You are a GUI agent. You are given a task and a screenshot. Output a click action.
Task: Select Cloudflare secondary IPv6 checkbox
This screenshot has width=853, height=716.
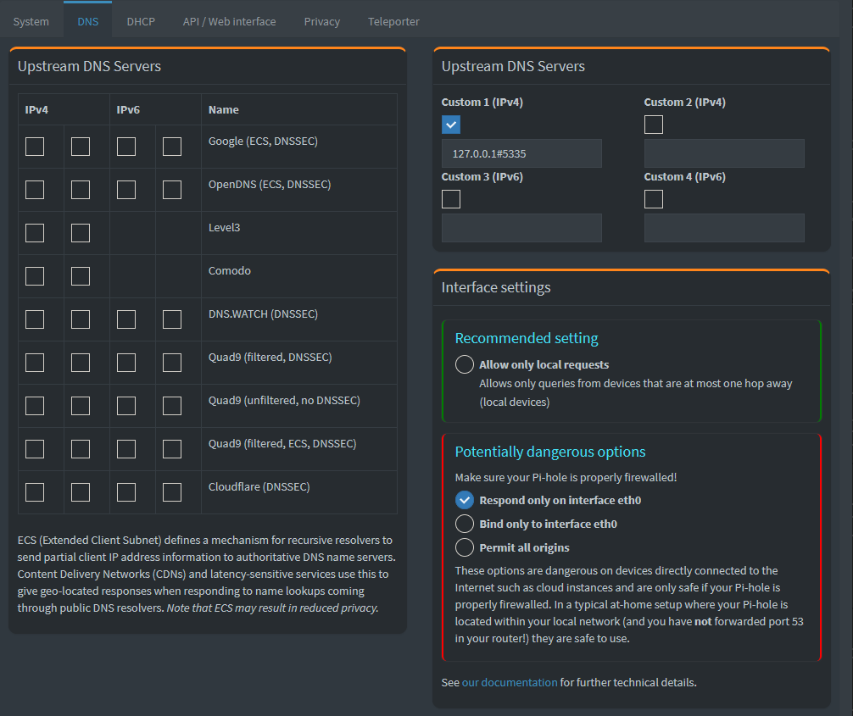[x=172, y=492]
